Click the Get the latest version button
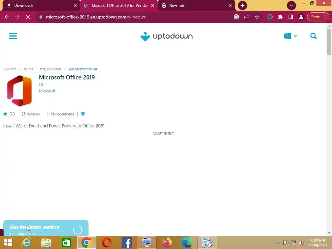Viewport: 332px width, 249px height. 46,228
